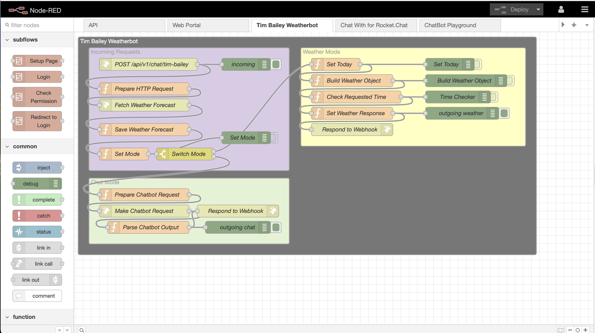Open the flow tab list dropdown
The image size is (595, 333).
(587, 25)
